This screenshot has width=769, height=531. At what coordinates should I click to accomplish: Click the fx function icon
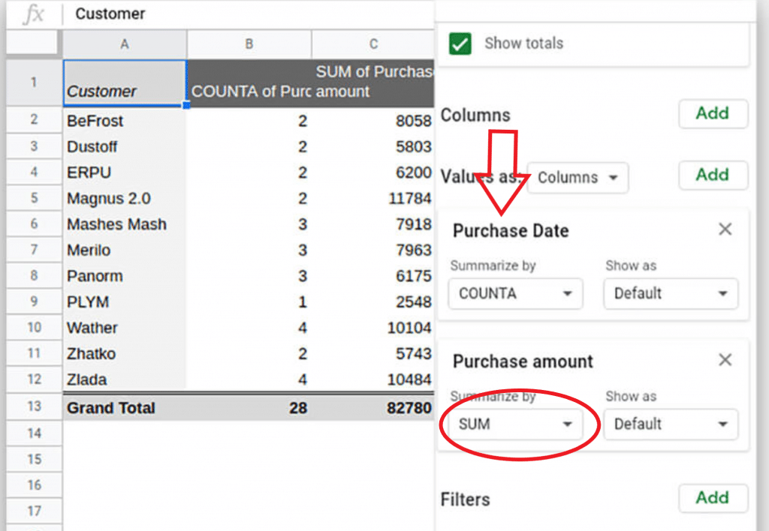coord(34,14)
